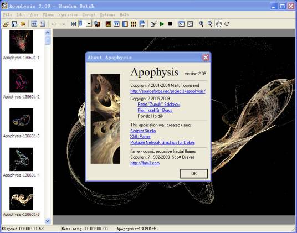
Task: Click the fractal image in About dialog
Action: (x=105, y=119)
